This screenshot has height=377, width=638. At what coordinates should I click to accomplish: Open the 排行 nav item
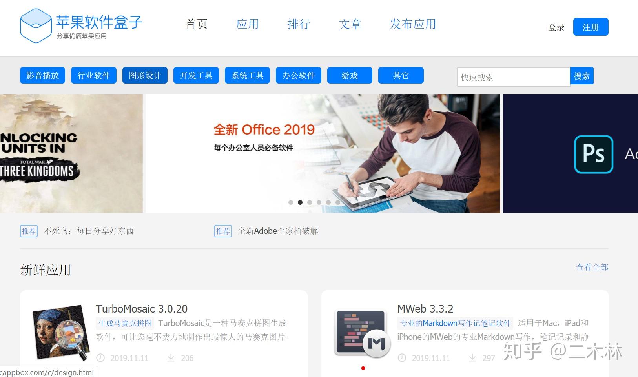click(299, 24)
